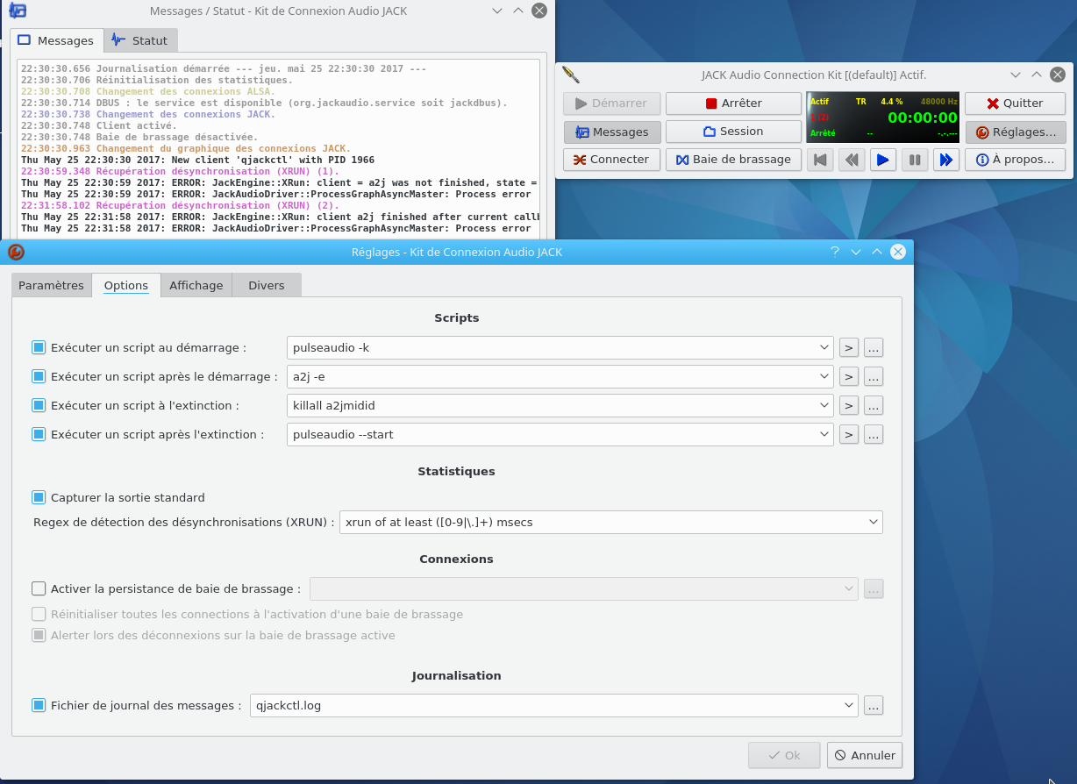Browse (...) for after-startup script a2j -e
Screen dimensions: 1077x784
874,377
